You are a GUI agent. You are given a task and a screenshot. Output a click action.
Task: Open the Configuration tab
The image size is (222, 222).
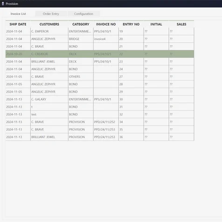click(x=83, y=14)
